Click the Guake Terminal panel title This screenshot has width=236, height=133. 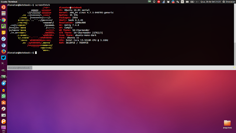coord(9,2)
